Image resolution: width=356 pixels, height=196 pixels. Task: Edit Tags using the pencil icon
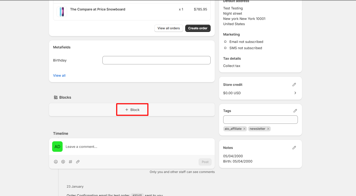coord(295,111)
